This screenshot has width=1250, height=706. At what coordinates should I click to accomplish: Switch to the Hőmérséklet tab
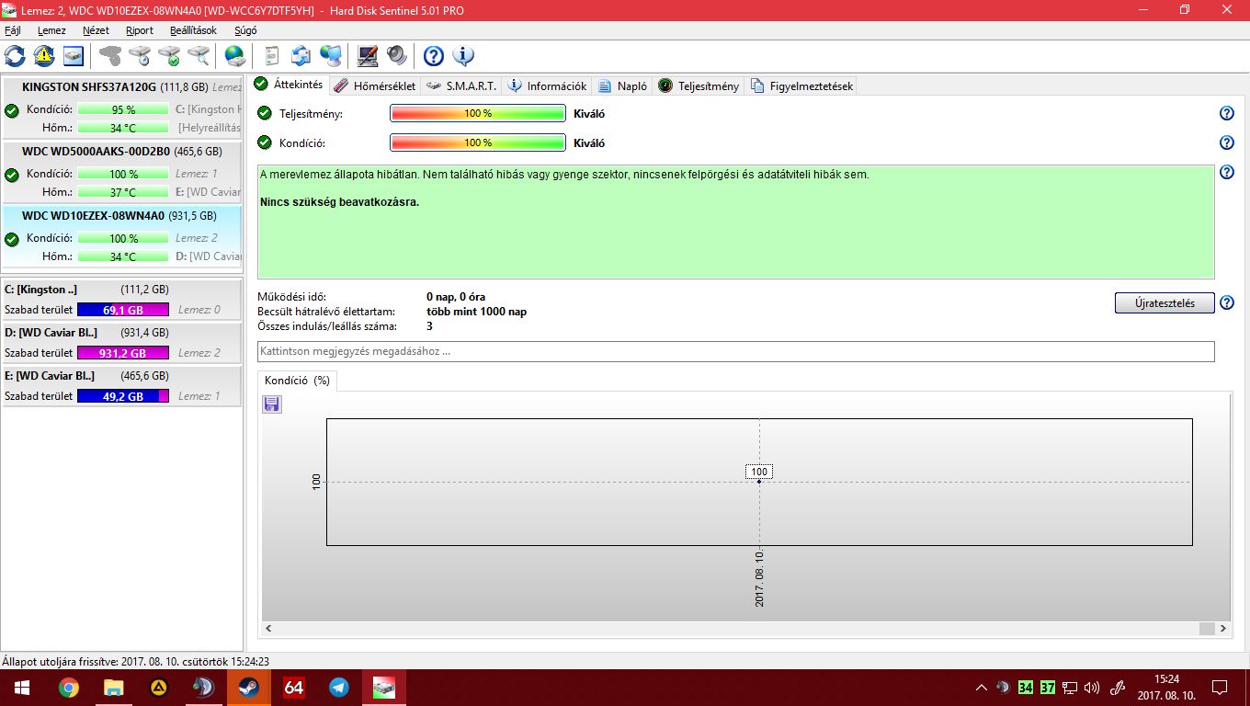point(375,85)
